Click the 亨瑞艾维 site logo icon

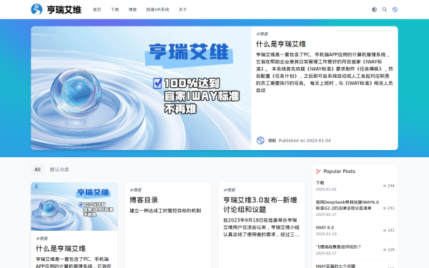coord(36,9)
